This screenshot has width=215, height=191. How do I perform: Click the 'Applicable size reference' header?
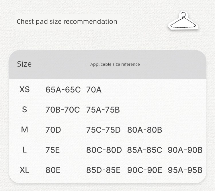[115, 64]
